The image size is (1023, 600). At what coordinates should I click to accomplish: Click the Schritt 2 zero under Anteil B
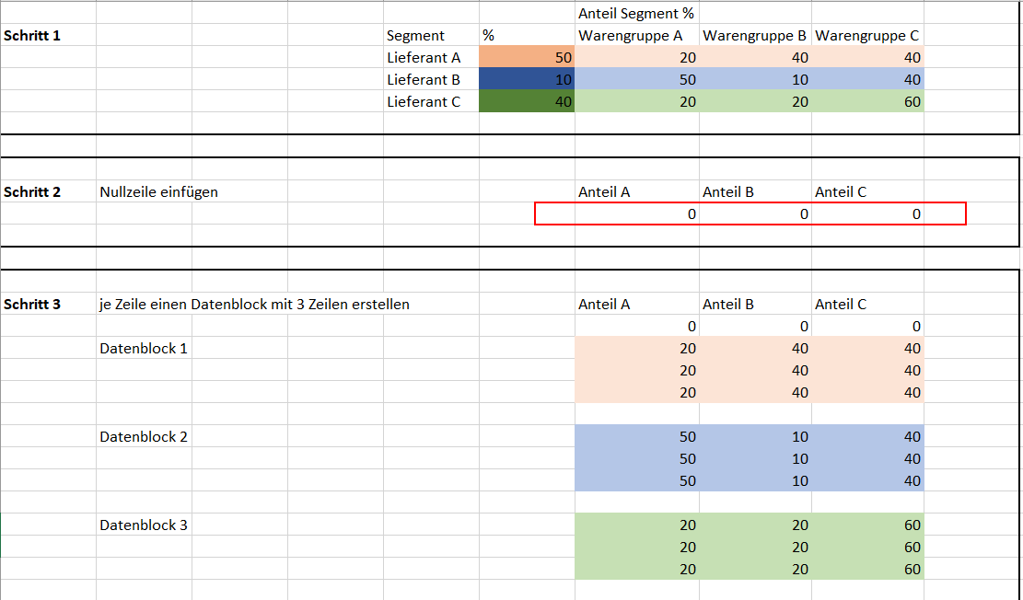[755, 213]
